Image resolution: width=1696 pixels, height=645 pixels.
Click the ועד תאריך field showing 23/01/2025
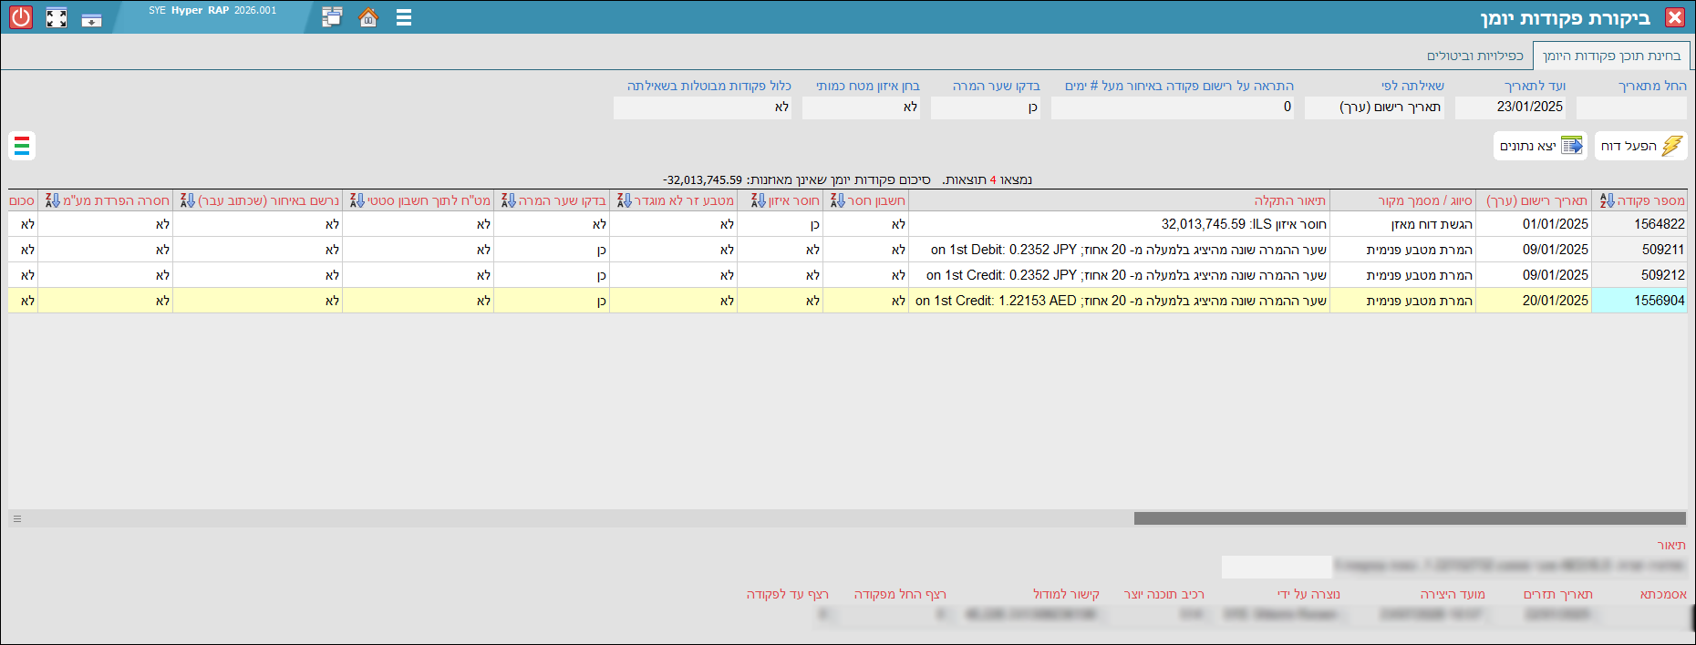coord(1511,107)
